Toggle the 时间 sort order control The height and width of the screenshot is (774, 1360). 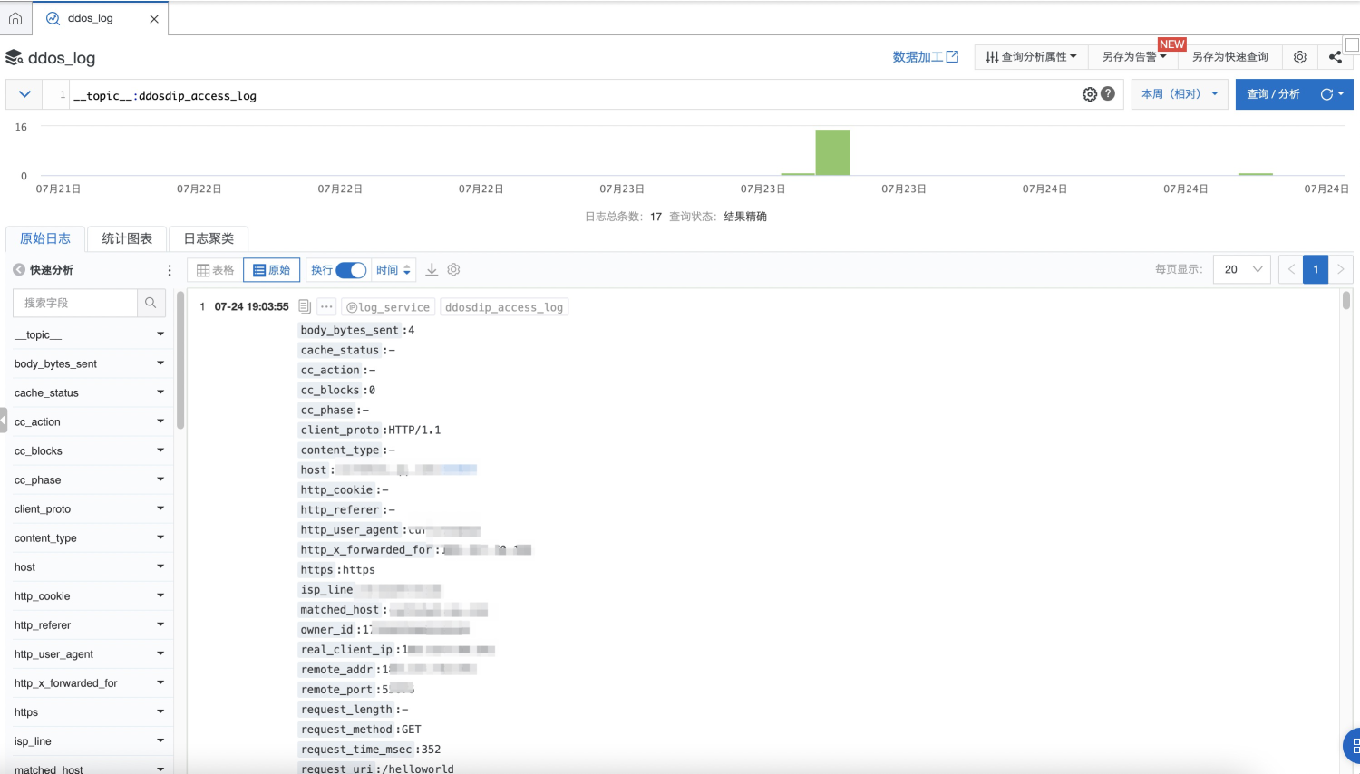click(x=394, y=269)
